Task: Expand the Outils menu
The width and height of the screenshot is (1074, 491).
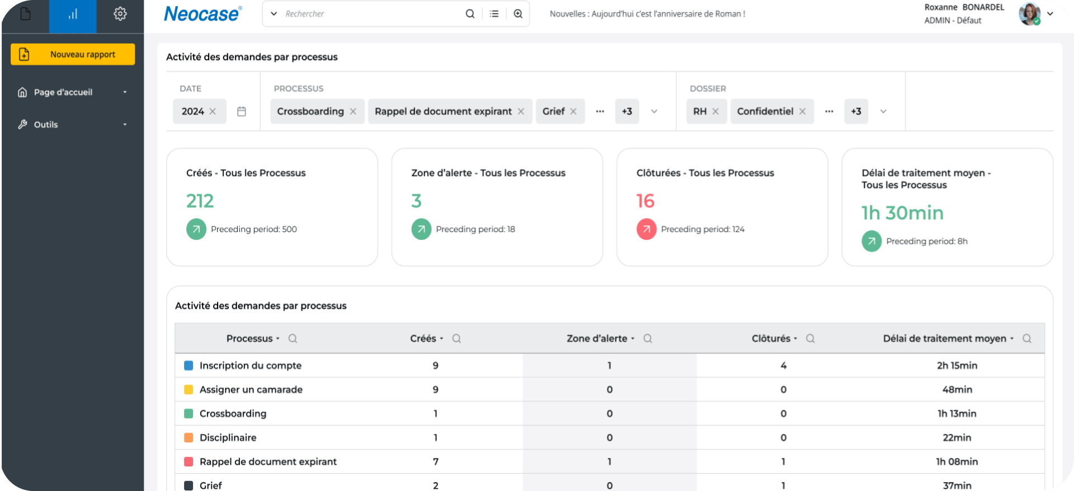Action: pyautogui.click(x=73, y=125)
